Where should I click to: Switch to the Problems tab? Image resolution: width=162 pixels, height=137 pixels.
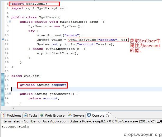tap(14, 116)
